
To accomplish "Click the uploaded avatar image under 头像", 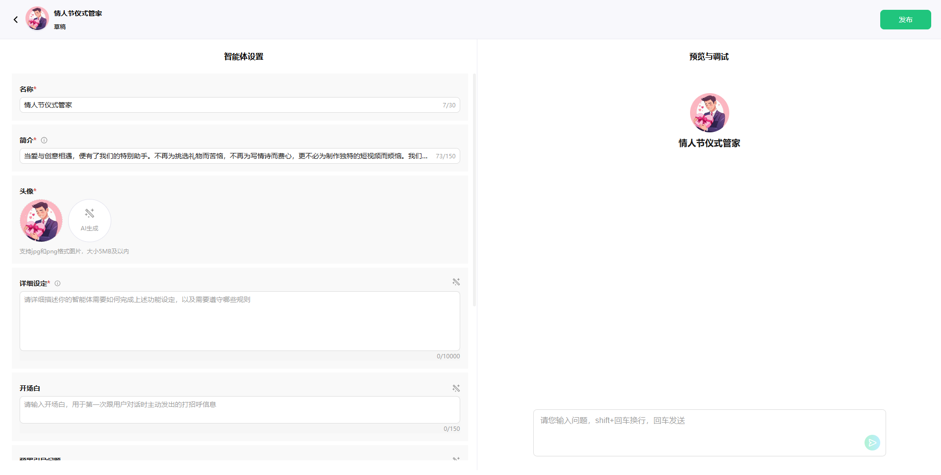I will [41, 221].
